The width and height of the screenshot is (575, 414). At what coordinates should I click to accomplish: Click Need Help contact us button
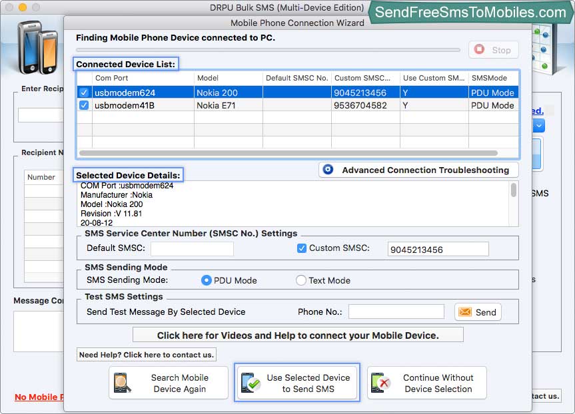click(x=147, y=355)
